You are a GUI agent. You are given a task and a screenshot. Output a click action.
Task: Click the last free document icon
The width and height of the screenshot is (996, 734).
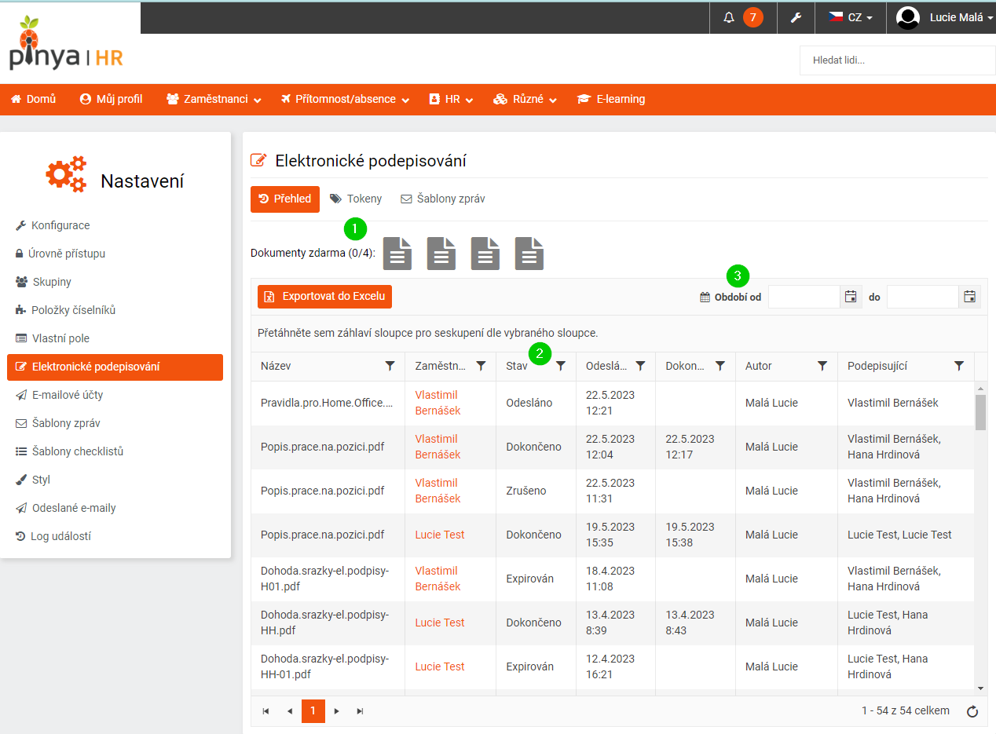[x=529, y=253]
